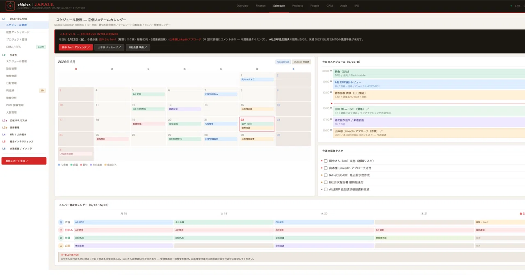The height and width of the screenshot is (275, 525).
Task: Click 戦略レポート生成 button in sidebar
Action: [24, 161]
